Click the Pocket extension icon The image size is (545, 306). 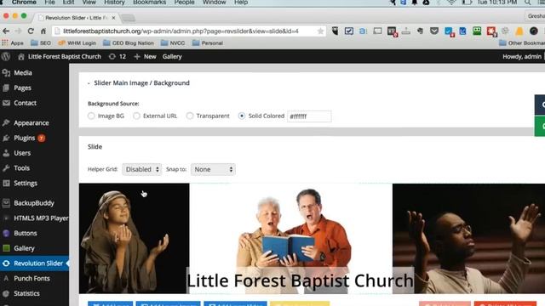tap(434, 31)
